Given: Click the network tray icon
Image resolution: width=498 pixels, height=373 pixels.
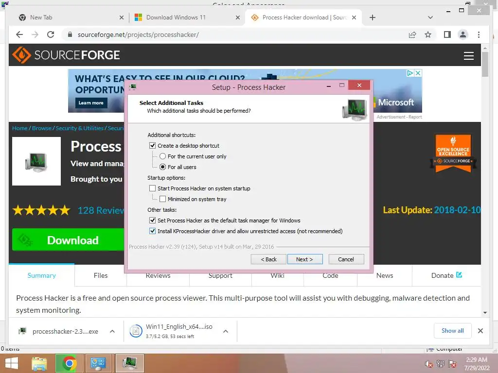Looking at the screenshot, I should coord(440,364).
